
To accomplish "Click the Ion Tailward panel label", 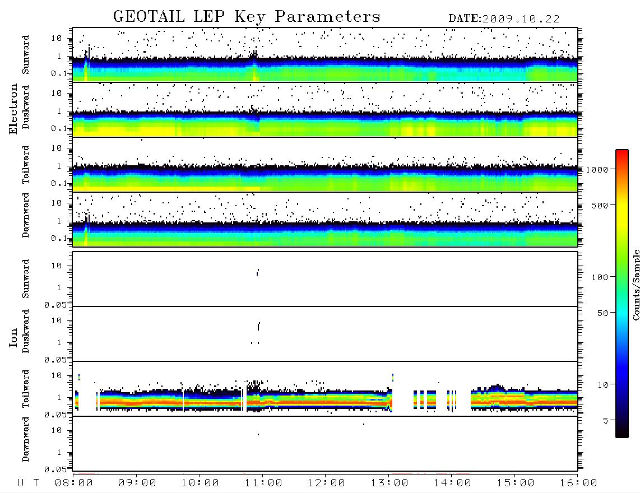I will point(26,388).
